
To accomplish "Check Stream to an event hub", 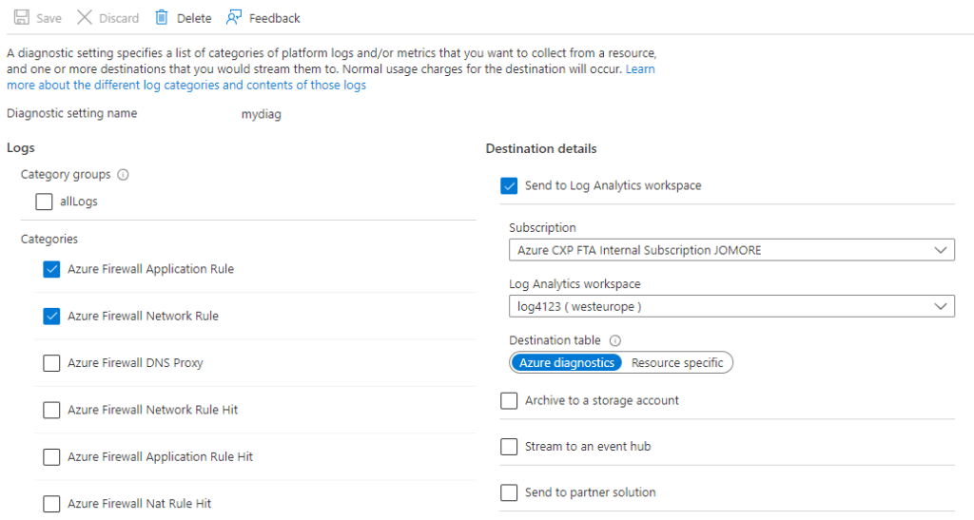I will (x=509, y=447).
